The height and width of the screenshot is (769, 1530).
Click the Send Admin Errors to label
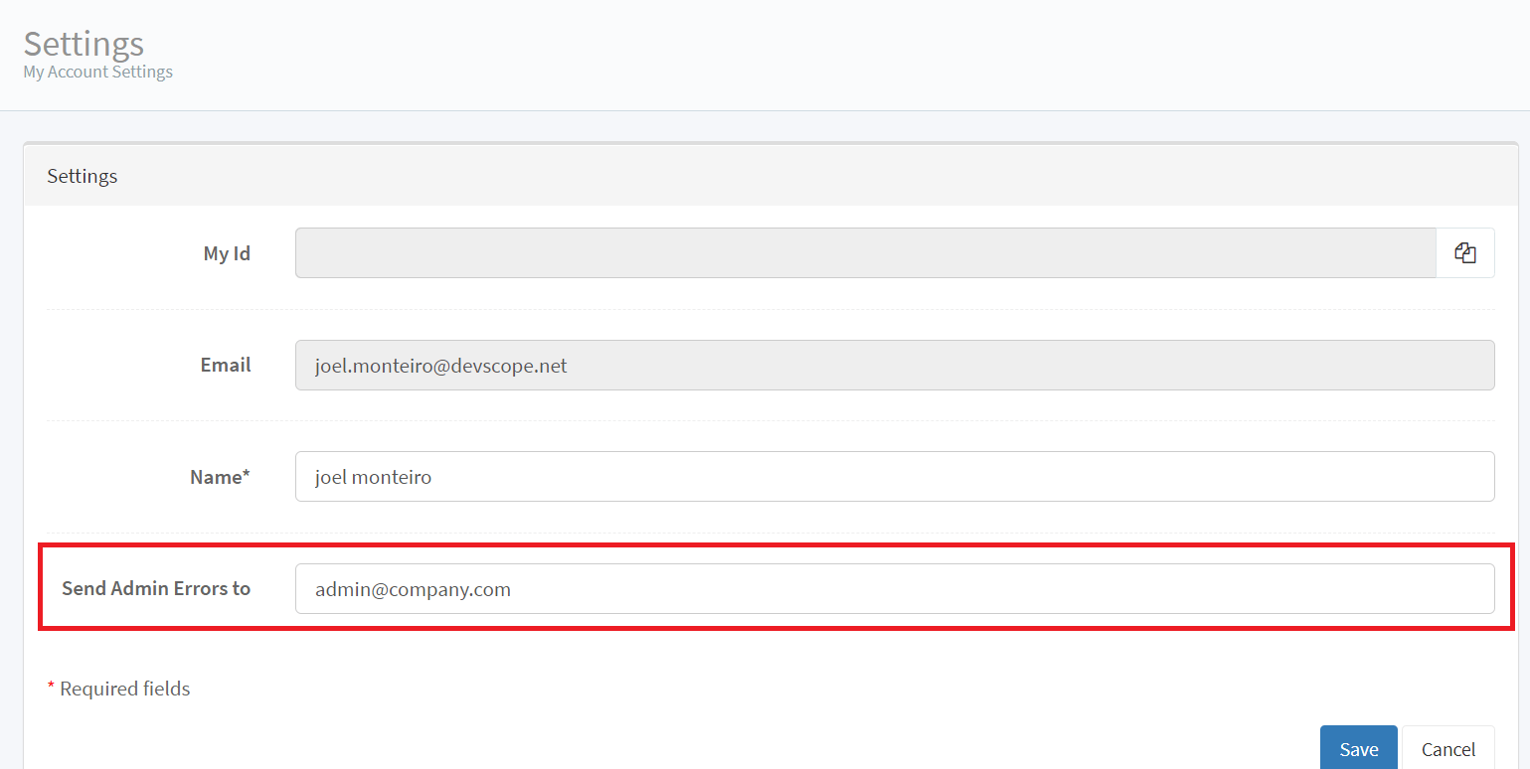coord(155,588)
